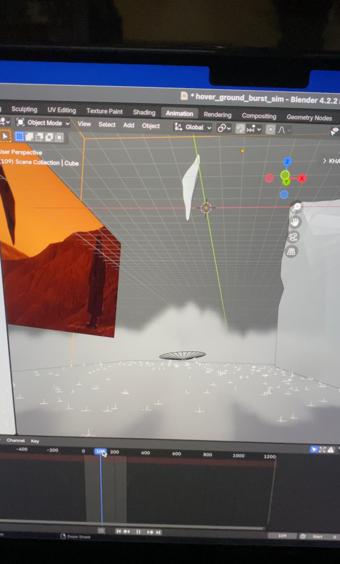Click the hand pan view icon
340x564 pixels.
click(x=295, y=222)
